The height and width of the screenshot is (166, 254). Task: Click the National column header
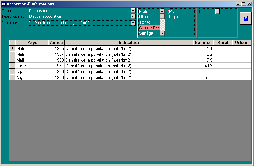pyautogui.click(x=203, y=42)
